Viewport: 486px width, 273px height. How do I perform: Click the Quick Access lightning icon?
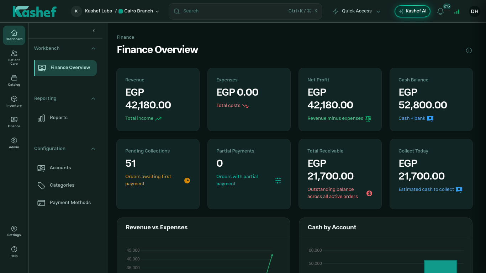[335, 11]
